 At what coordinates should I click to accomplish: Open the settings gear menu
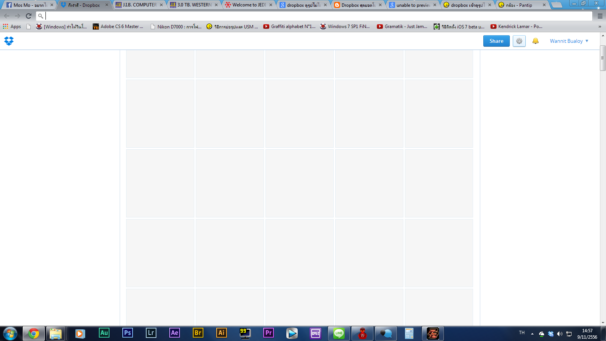519,41
